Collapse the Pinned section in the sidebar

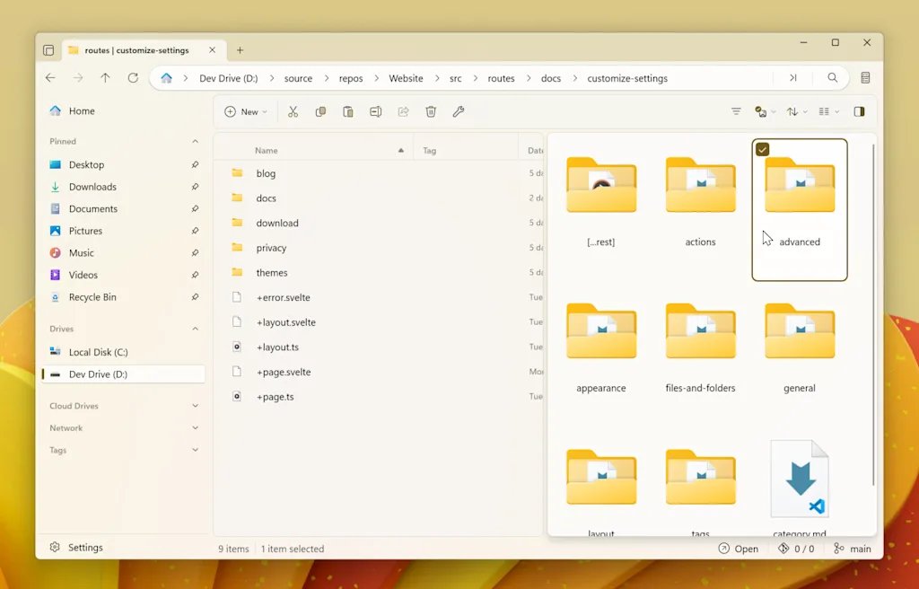coord(196,141)
